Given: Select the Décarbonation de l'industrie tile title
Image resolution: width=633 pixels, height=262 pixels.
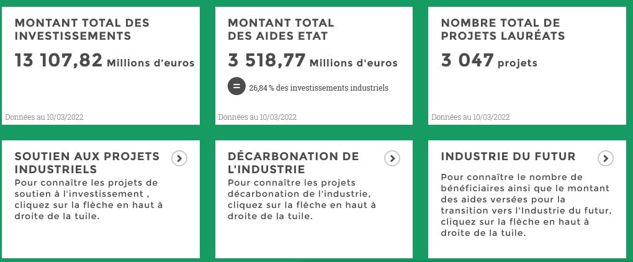Looking at the screenshot, I should pyautogui.click(x=294, y=162).
